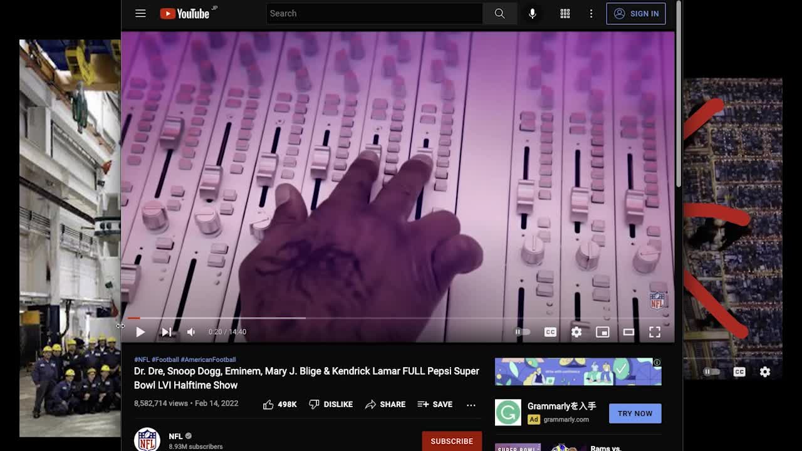Click the 0:20 / 14:40 time display

[x=227, y=332]
